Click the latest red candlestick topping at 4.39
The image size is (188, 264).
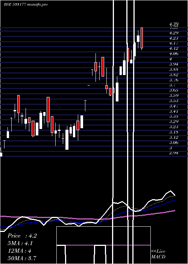click(x=142, y=38)
